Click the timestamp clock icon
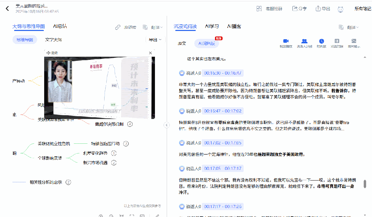This screenshot has width=372, height=217. [321, 41]
